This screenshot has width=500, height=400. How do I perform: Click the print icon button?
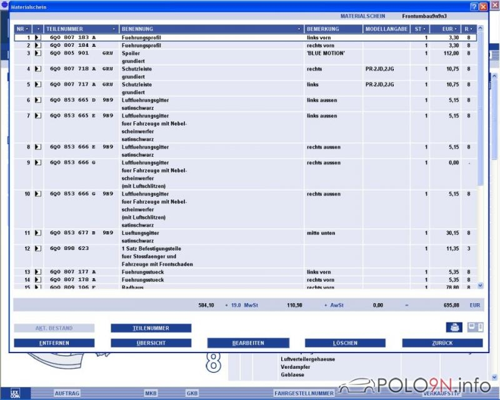(454, 327)
